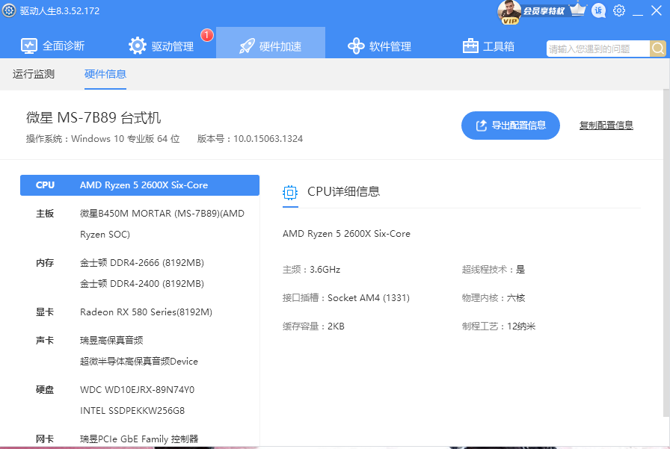Select the 显卡 Radeon RX 580 Series row
The height and width of the screenshot is (449, 670).
point(140,312)
